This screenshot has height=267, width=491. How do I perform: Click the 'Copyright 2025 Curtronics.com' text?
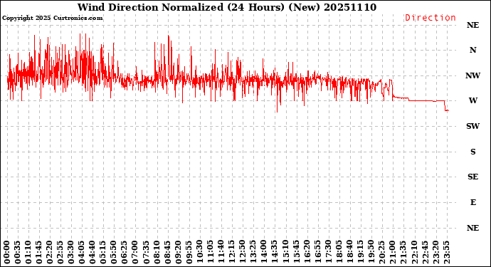52,19
